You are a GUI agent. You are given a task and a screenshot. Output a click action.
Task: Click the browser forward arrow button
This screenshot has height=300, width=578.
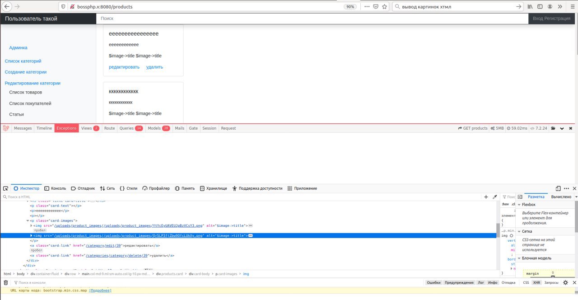click(18, 7)
